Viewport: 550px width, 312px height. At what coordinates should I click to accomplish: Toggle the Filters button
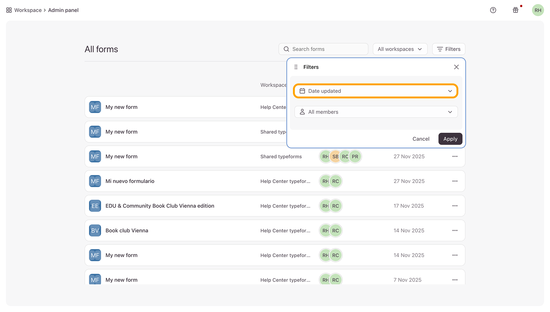point(449,49)
